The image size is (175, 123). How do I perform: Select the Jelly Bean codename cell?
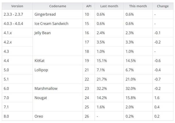(x=58, y=42)
